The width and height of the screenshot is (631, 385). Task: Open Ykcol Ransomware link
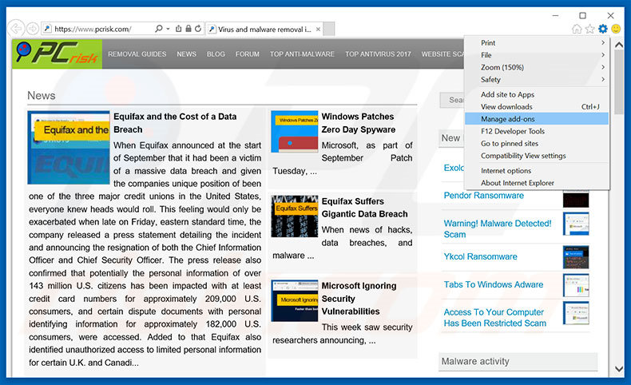(481, 256)
